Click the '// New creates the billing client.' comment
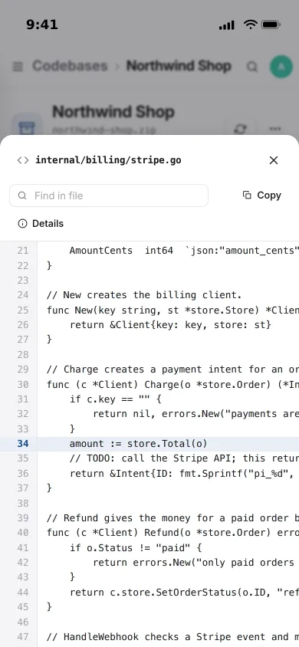The height and width of the screenshot is (647, 299). pos(144,295)
